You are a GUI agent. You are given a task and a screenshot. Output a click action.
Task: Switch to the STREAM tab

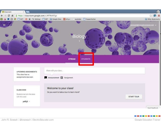(x=72, y=59)
